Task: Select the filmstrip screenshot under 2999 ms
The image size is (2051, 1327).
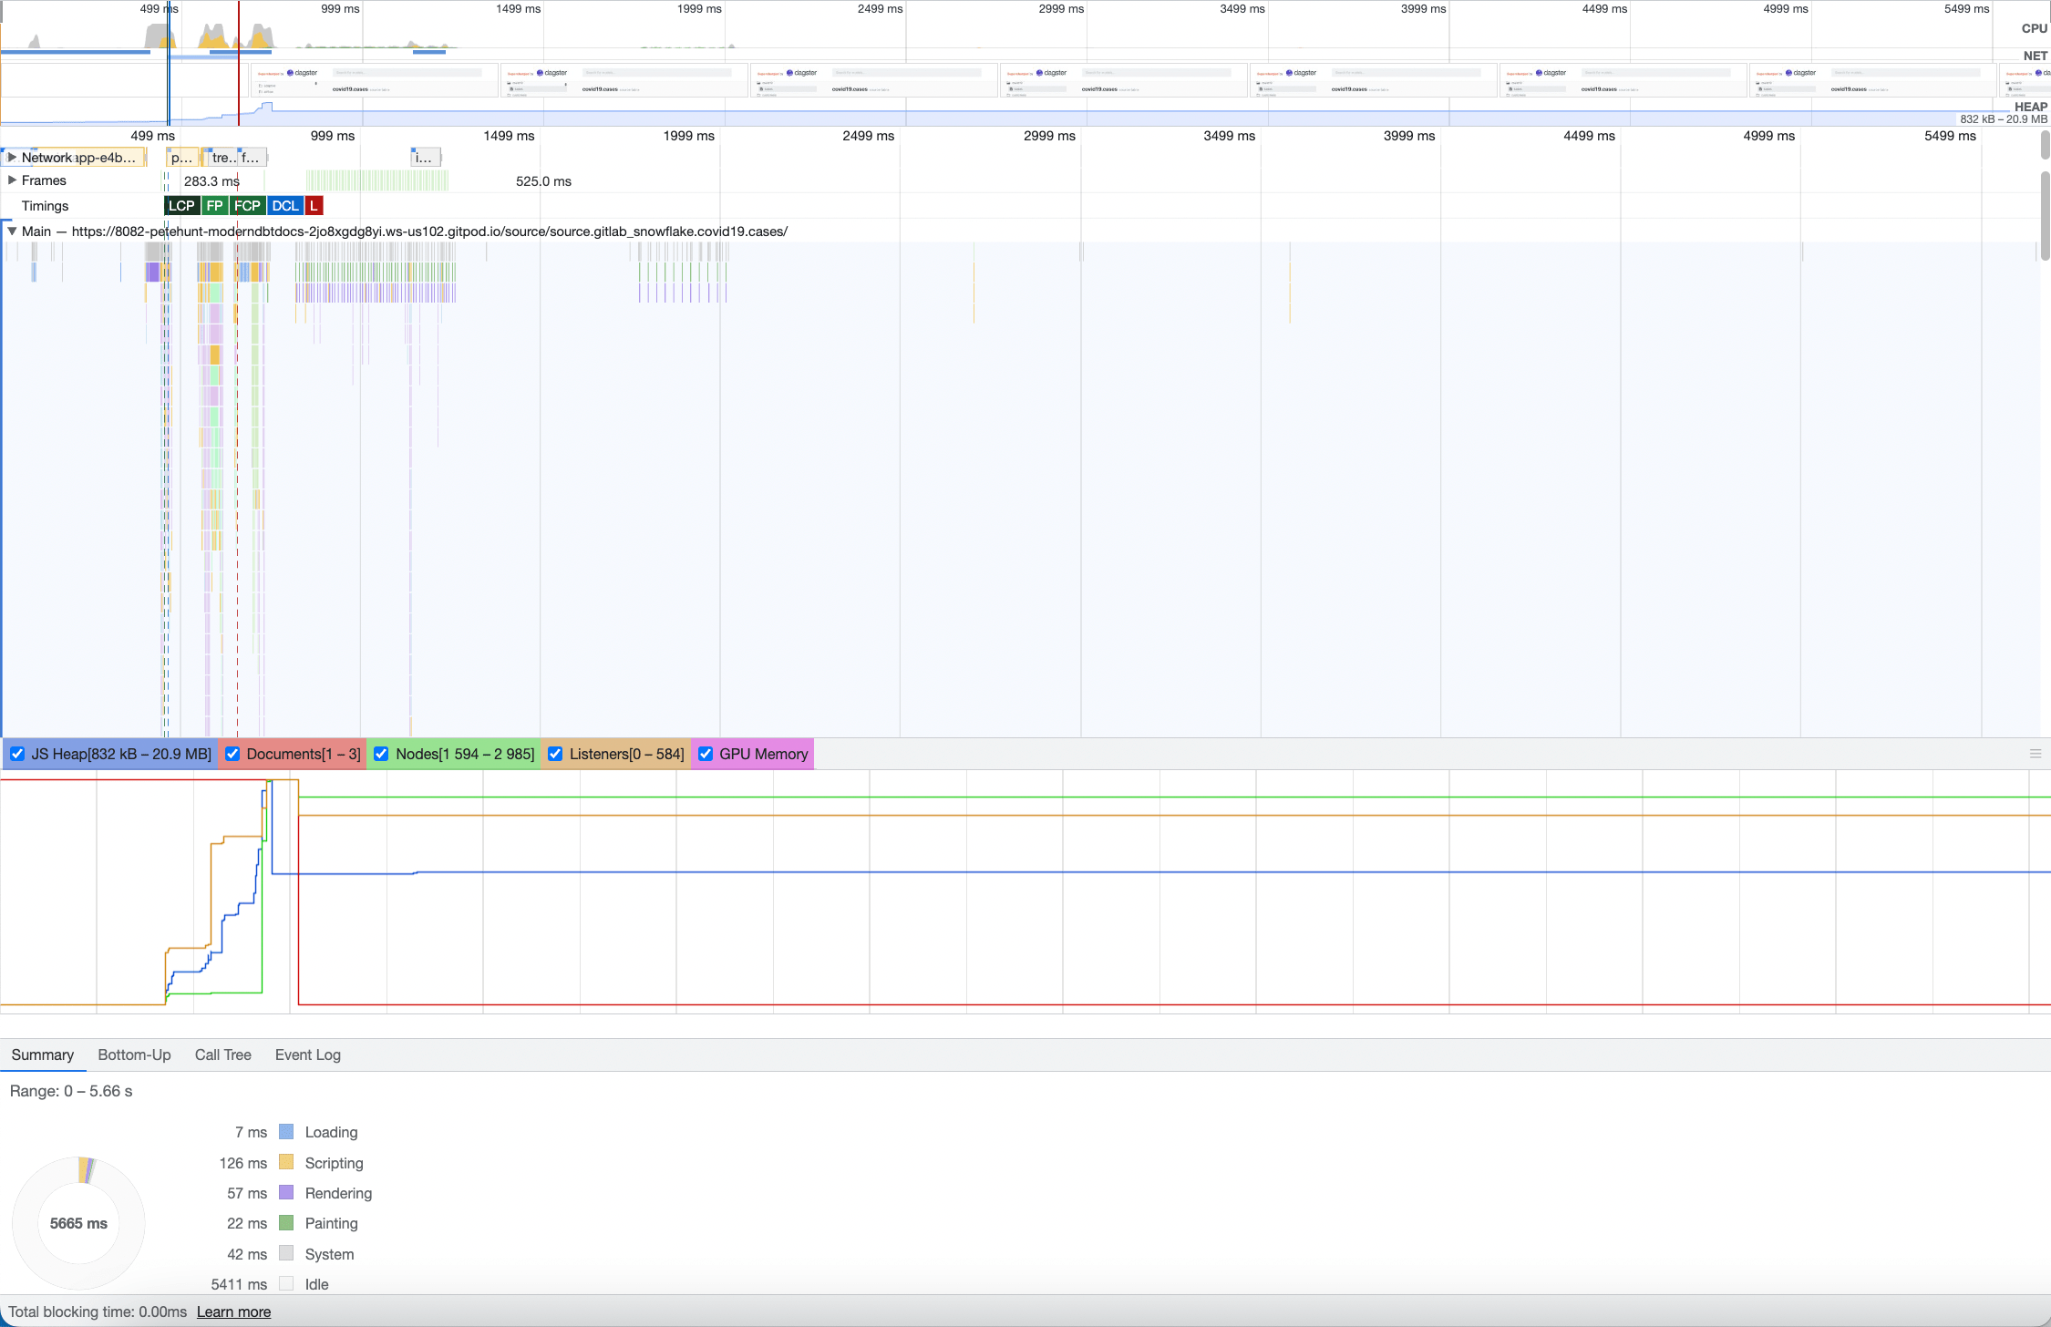Action: tap(1123, 80)
